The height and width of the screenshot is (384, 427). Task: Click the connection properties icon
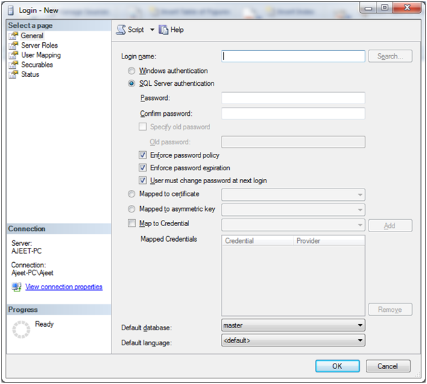click(x=16, y=287)
